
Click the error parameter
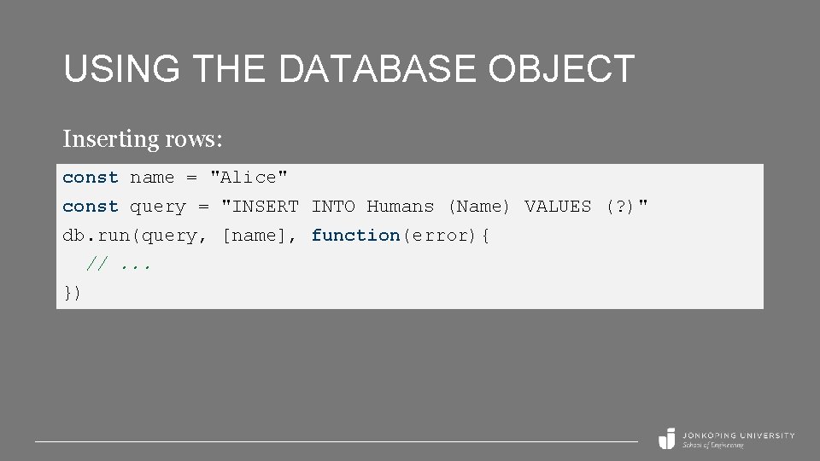(x=439, y=235)
